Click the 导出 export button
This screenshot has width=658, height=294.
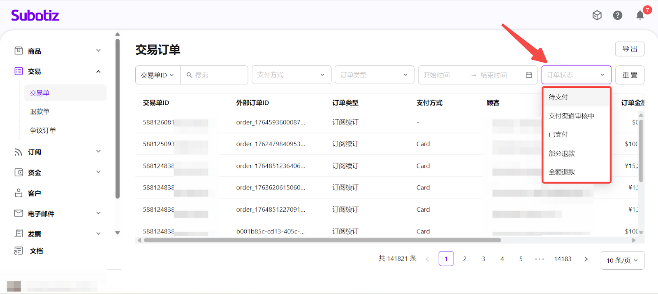coord(630,49)
